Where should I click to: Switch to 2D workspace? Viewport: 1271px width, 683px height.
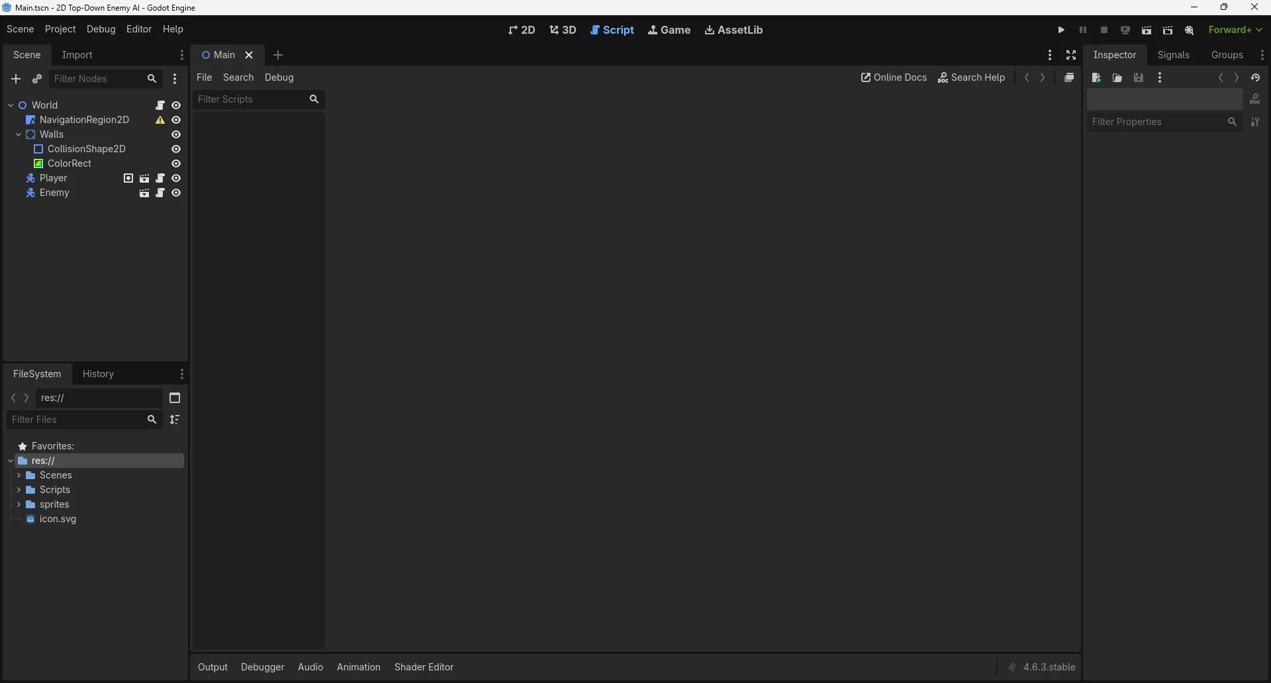coord(522,30)
